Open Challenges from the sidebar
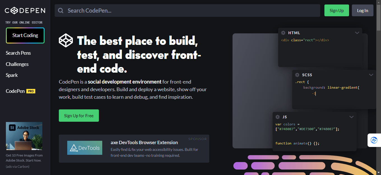The image size is (381, 175). tap(17, 64)
